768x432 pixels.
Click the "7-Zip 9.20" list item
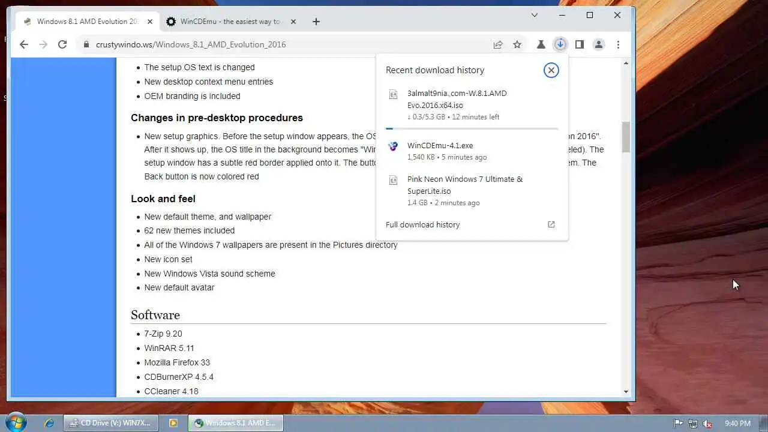(163, 334)
